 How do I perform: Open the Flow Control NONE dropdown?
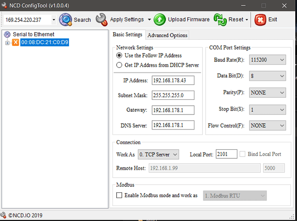267,126
